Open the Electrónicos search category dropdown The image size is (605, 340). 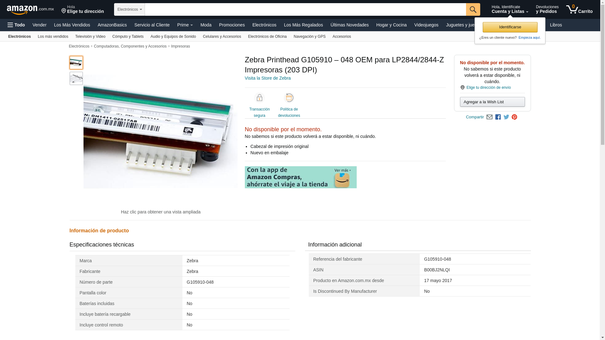pyautogui.click(x=129, y=9)
